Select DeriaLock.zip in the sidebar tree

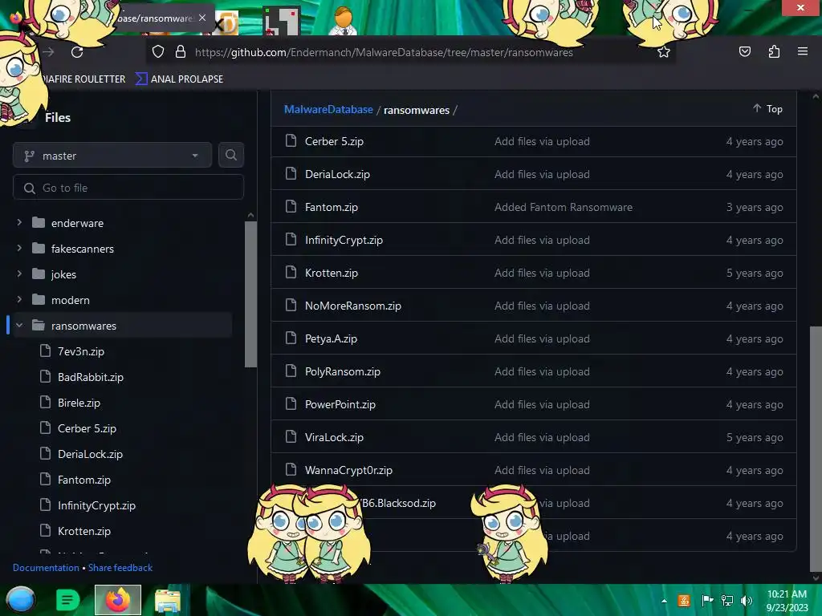pyautogui.click(x=90, y=454)
